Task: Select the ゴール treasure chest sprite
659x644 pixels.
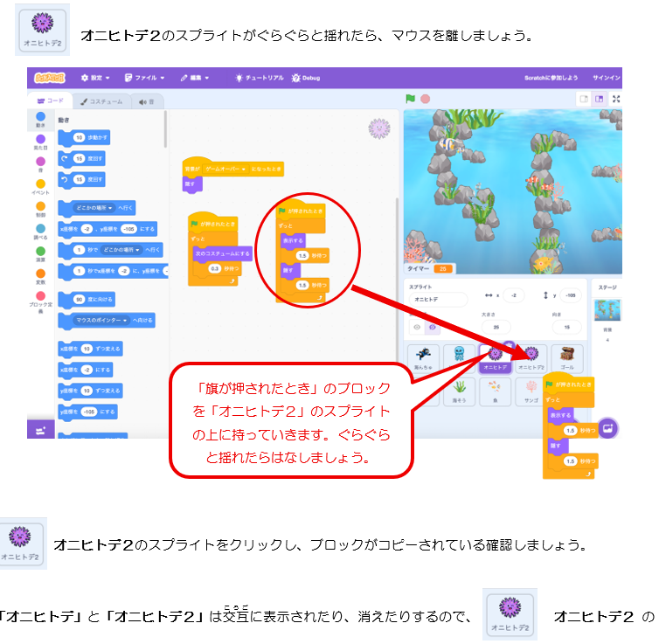Action: (567, 357)
